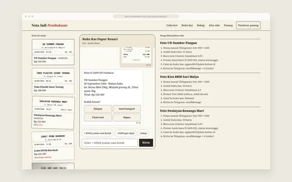
Task: Select the Toko Plastik Sinar Terang receipt
Action: click(x=53, y=81)
